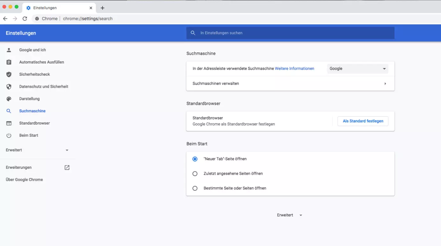Open Google und ich settings section
The image size is (441, 246).
coord(33,50)
